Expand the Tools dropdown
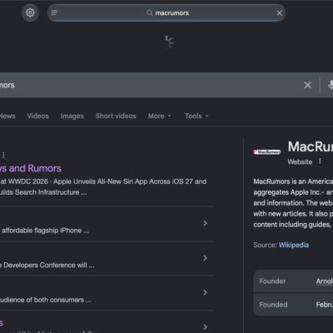The height and width of the screenshot is (333, 333). coord(196,116)
